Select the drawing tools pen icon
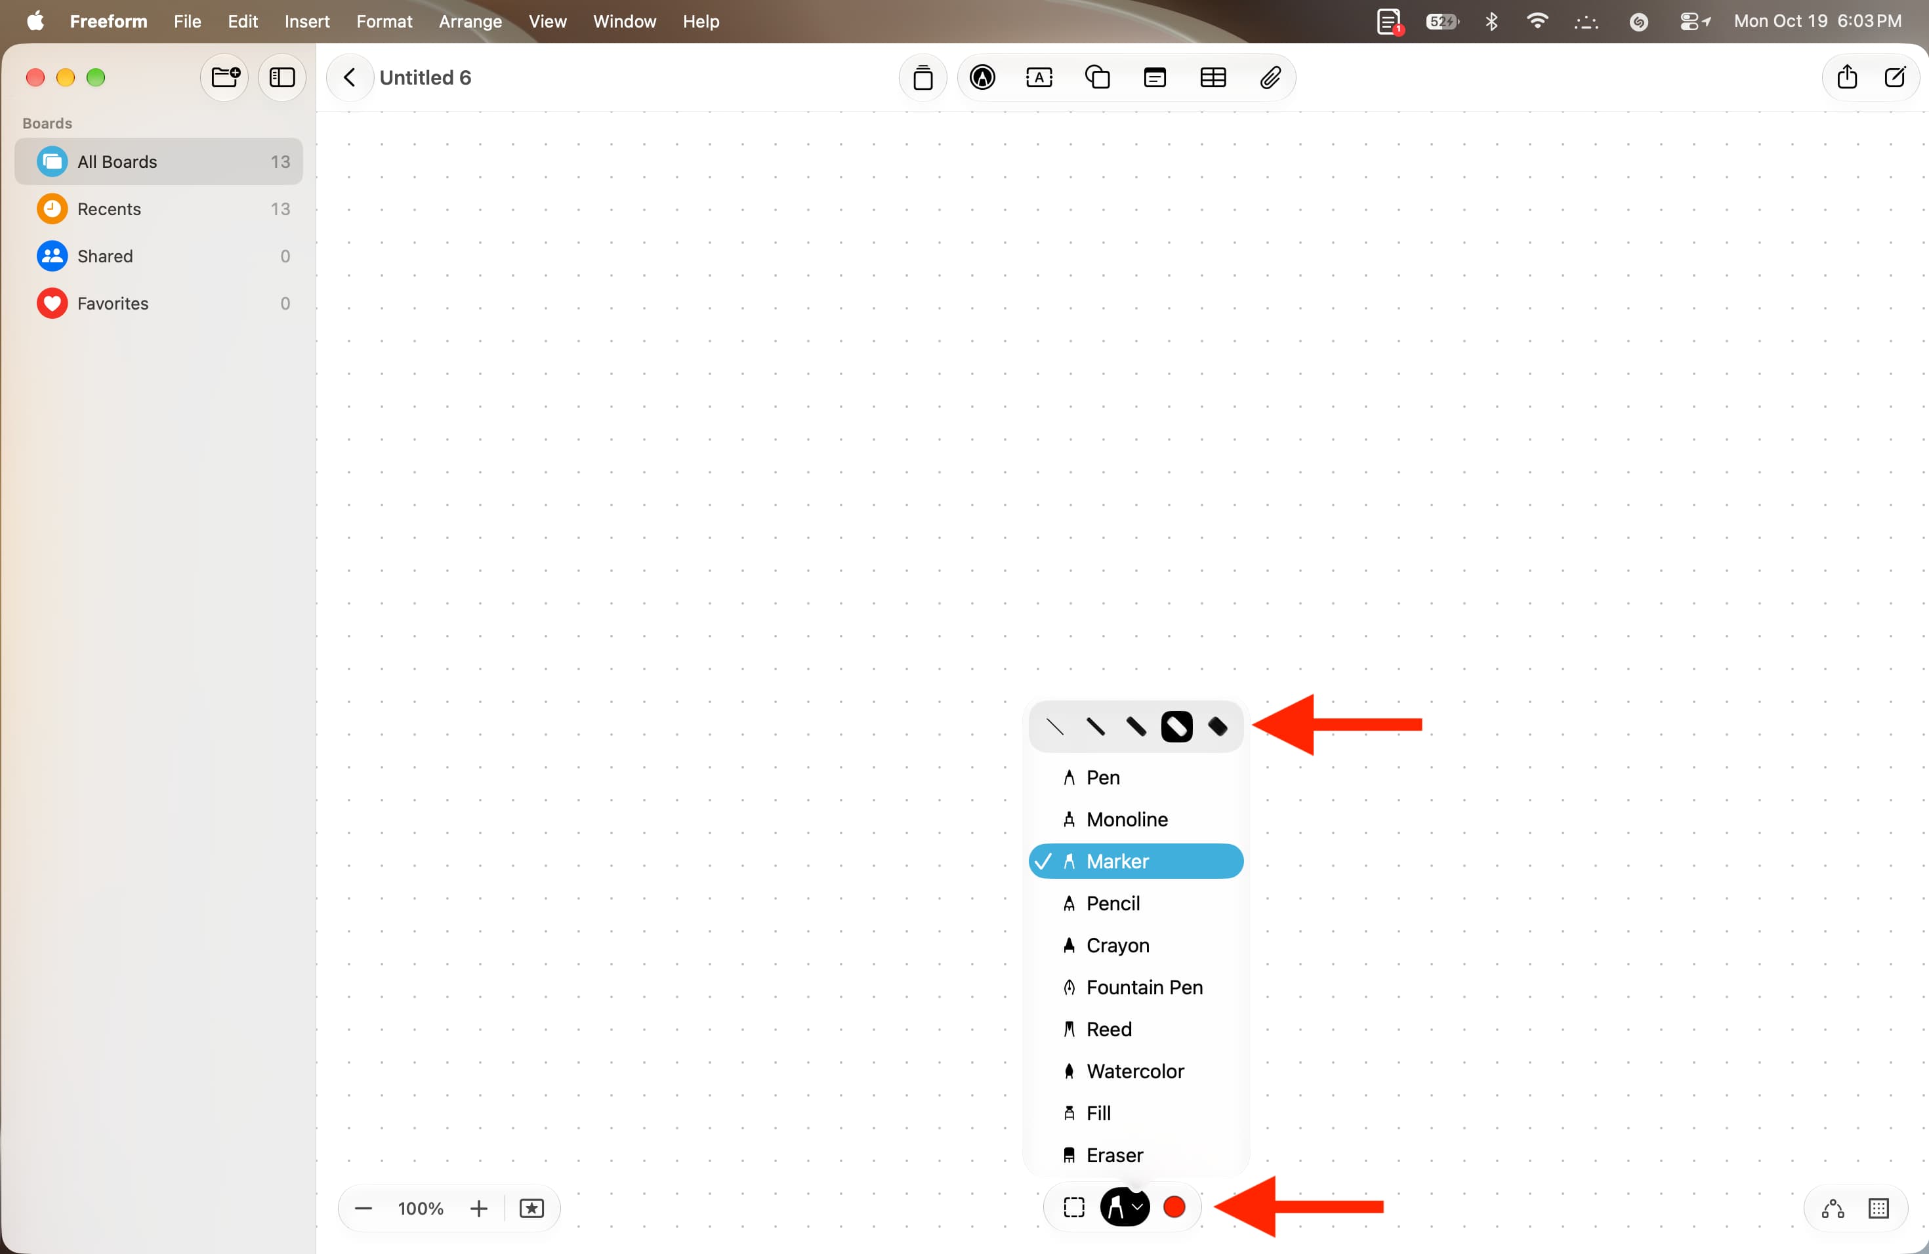The image size is (1929, 1254). 982,78
